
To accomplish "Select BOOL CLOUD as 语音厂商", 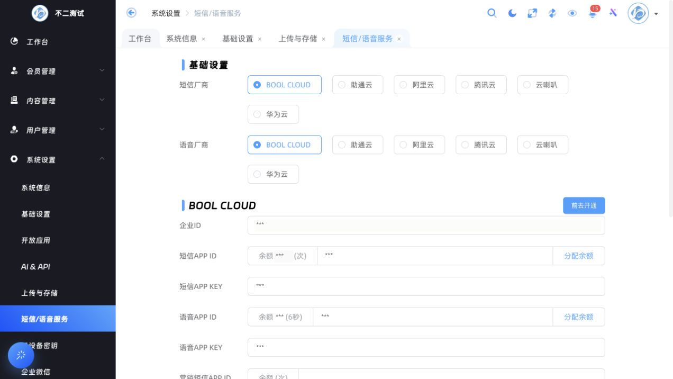I will tap(285, 145).
